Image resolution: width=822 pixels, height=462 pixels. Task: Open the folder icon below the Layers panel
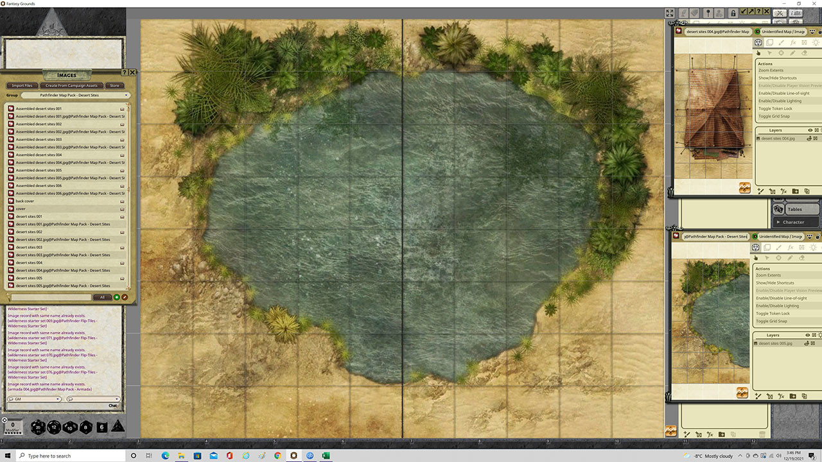[796, 191]
